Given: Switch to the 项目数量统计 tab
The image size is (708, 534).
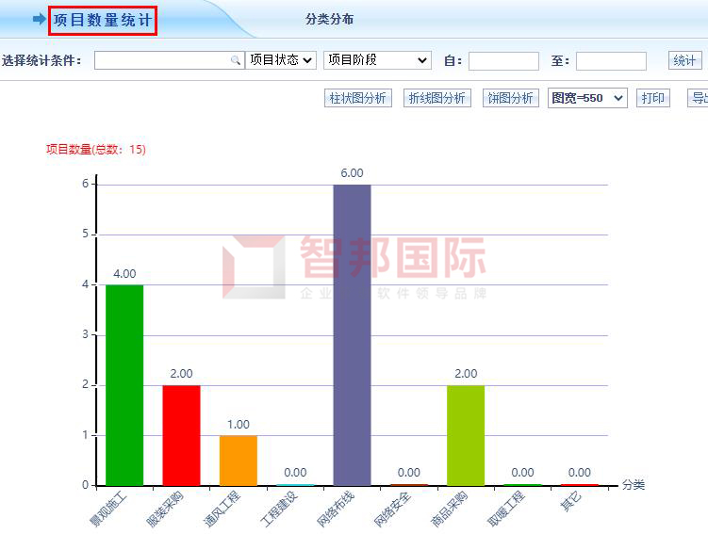Looking at the screenshot, I should coord(103,21).
